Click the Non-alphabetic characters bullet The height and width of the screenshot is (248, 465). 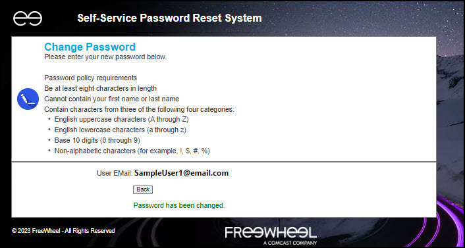click(132, 151)
